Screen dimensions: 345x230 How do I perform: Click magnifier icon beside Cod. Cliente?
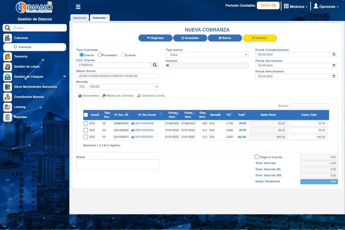(155, 65)
